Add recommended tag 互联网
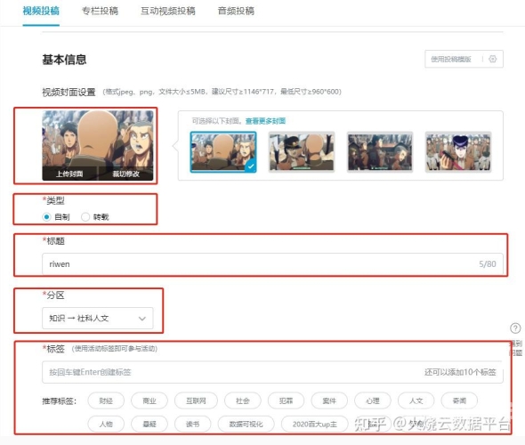 point(196,400)
